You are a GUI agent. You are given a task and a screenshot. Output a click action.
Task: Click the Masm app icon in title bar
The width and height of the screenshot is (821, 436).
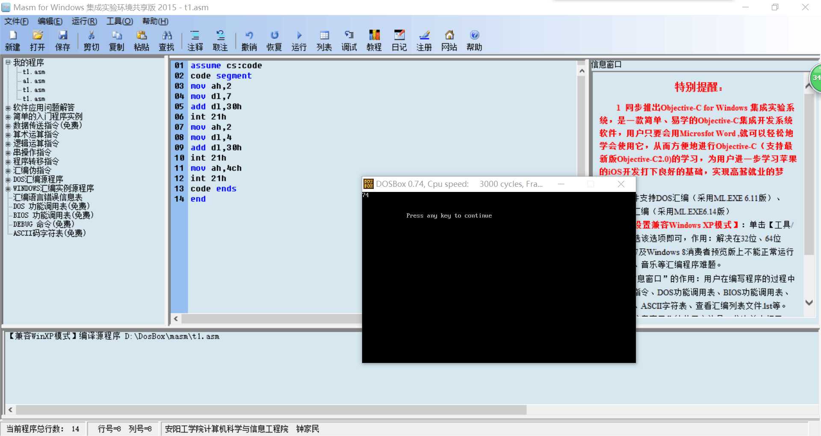coord(6,7)
